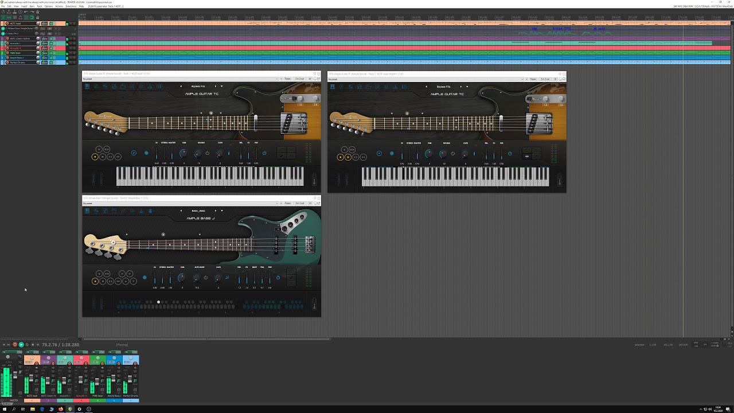Viewport: 734px width, 413px height.
Task: Open Windows taskbar search
Action: click(x=13, y=409)
